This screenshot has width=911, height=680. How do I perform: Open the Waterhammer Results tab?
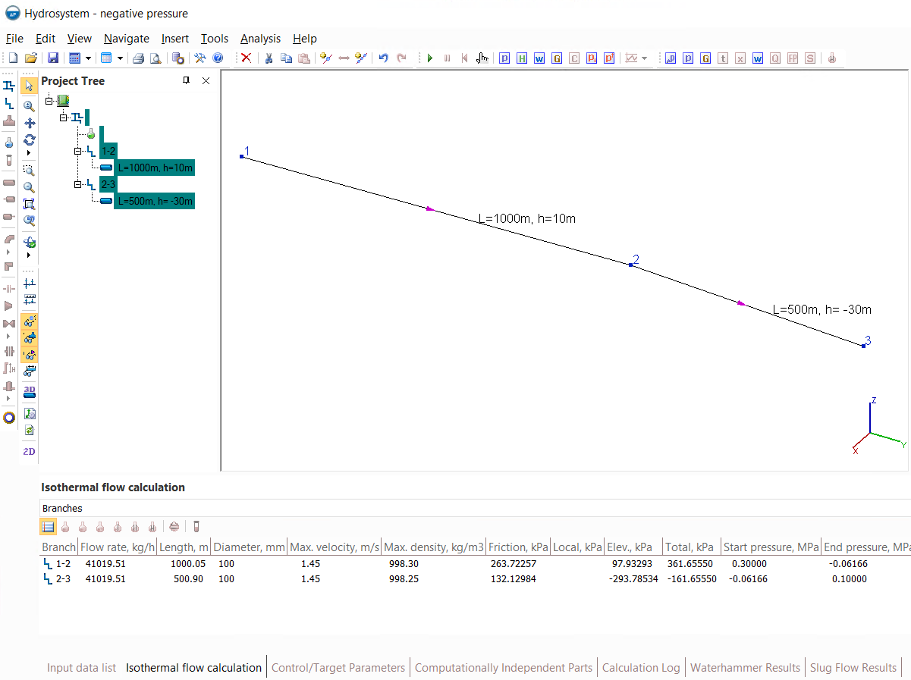tap(745, 668)
